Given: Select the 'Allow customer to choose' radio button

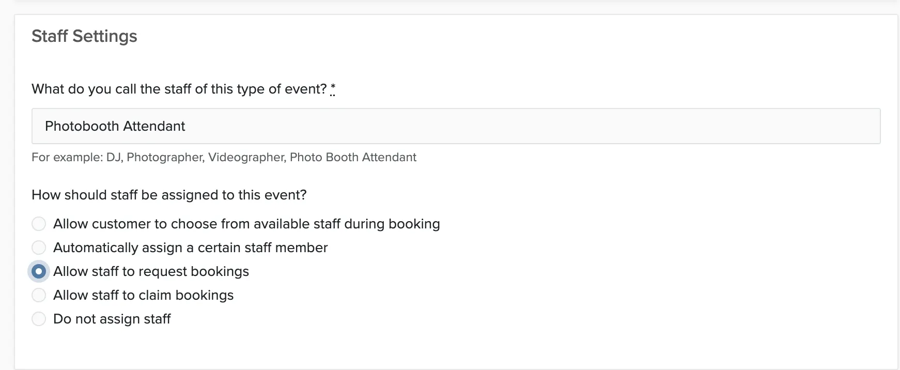Looking at the screenshot, I should (39, 224).
